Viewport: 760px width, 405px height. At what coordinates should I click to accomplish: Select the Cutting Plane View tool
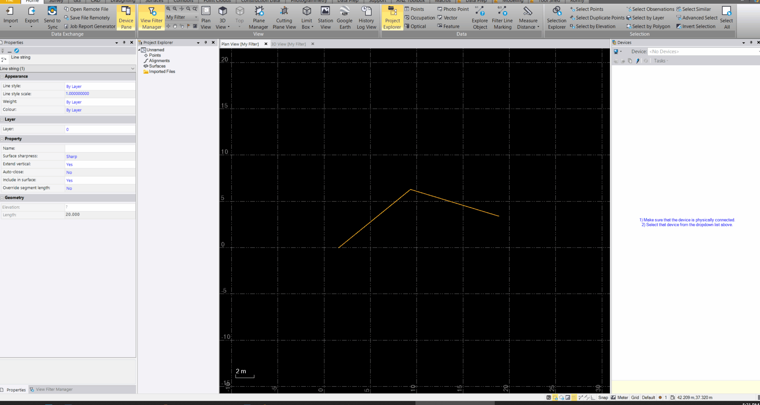coord(284,17)
